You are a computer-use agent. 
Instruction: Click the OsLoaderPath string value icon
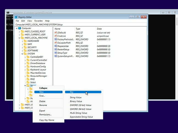[56, 43]
